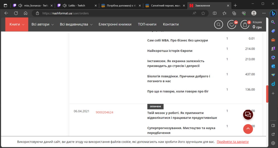This screenshot has width=278, height=148.
Task: Select price 437.00 in order table
Action: tap(250, 74)
